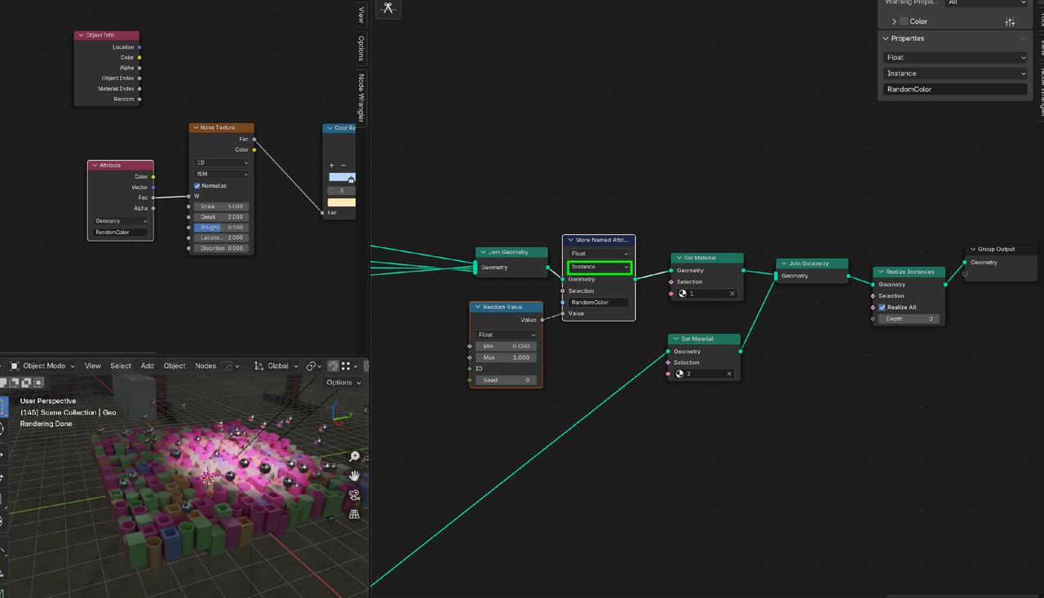1044x598 pixels.
Task: Switch to the Options sidebar tab
Action: [x=361, y=48]
